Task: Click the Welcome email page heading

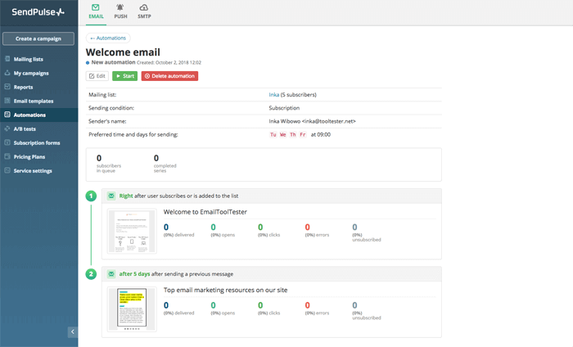Action: tap(123, 52)
